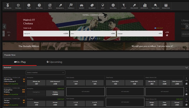Select Jiangsu match winner -110
The height and width of the screenshot is (108, 189).
tap(151, 104)
